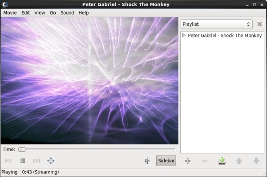
Task: Move playlist item up arrow
Action: tap(239, 161)
